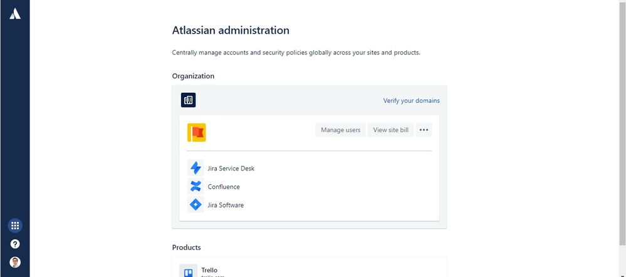
Task: Click the Products section heading
Action: (x=186, y=248)
